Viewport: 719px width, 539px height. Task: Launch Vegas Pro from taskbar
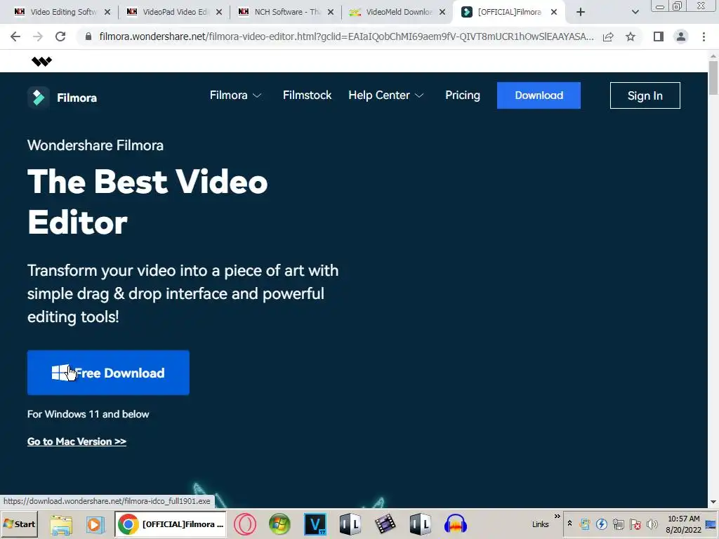[315, 524]
